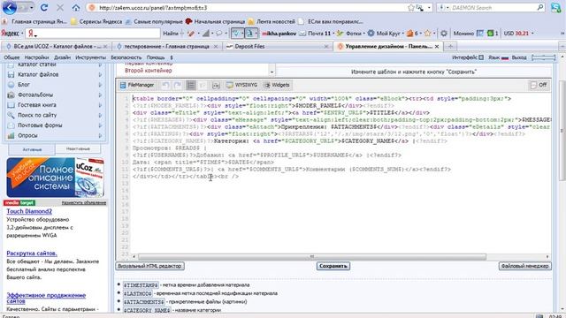Image resolution: width=566 pixels, height=318 pixels.
Task: Open the Помощь panel menu
Action: [156, 57]
